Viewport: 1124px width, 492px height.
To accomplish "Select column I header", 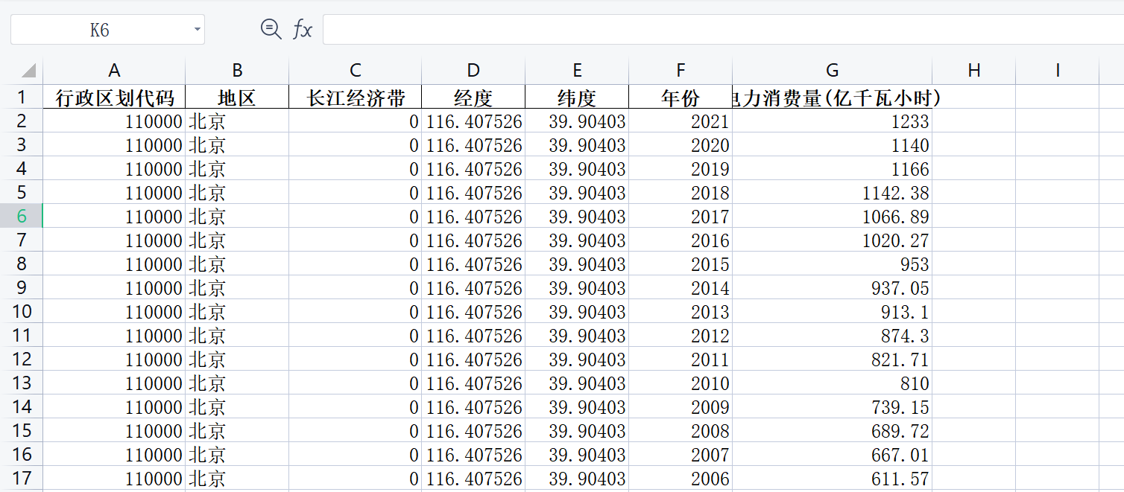I will [1058, 71].
